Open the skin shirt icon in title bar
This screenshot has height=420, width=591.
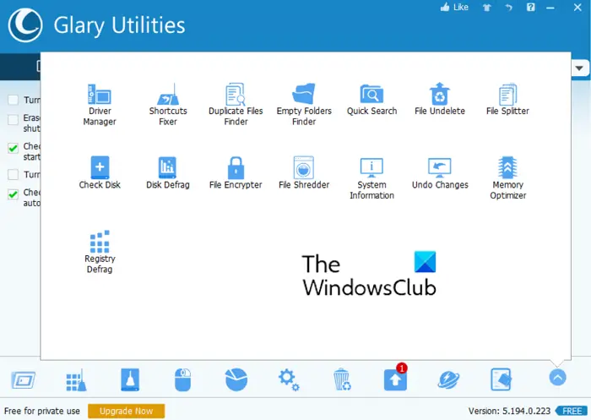point(487,8)
